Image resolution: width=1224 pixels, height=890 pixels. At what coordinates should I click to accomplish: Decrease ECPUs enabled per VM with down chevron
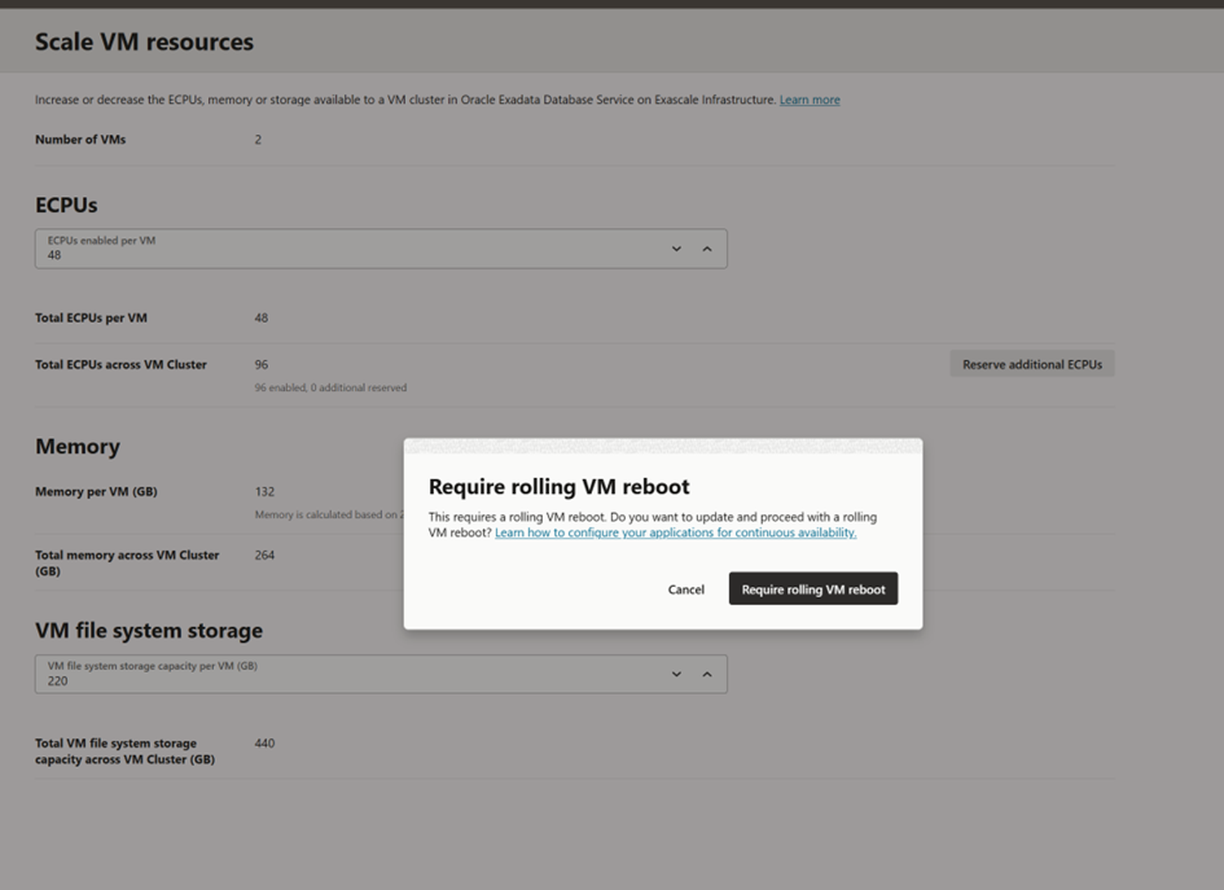tap(676, 249)
